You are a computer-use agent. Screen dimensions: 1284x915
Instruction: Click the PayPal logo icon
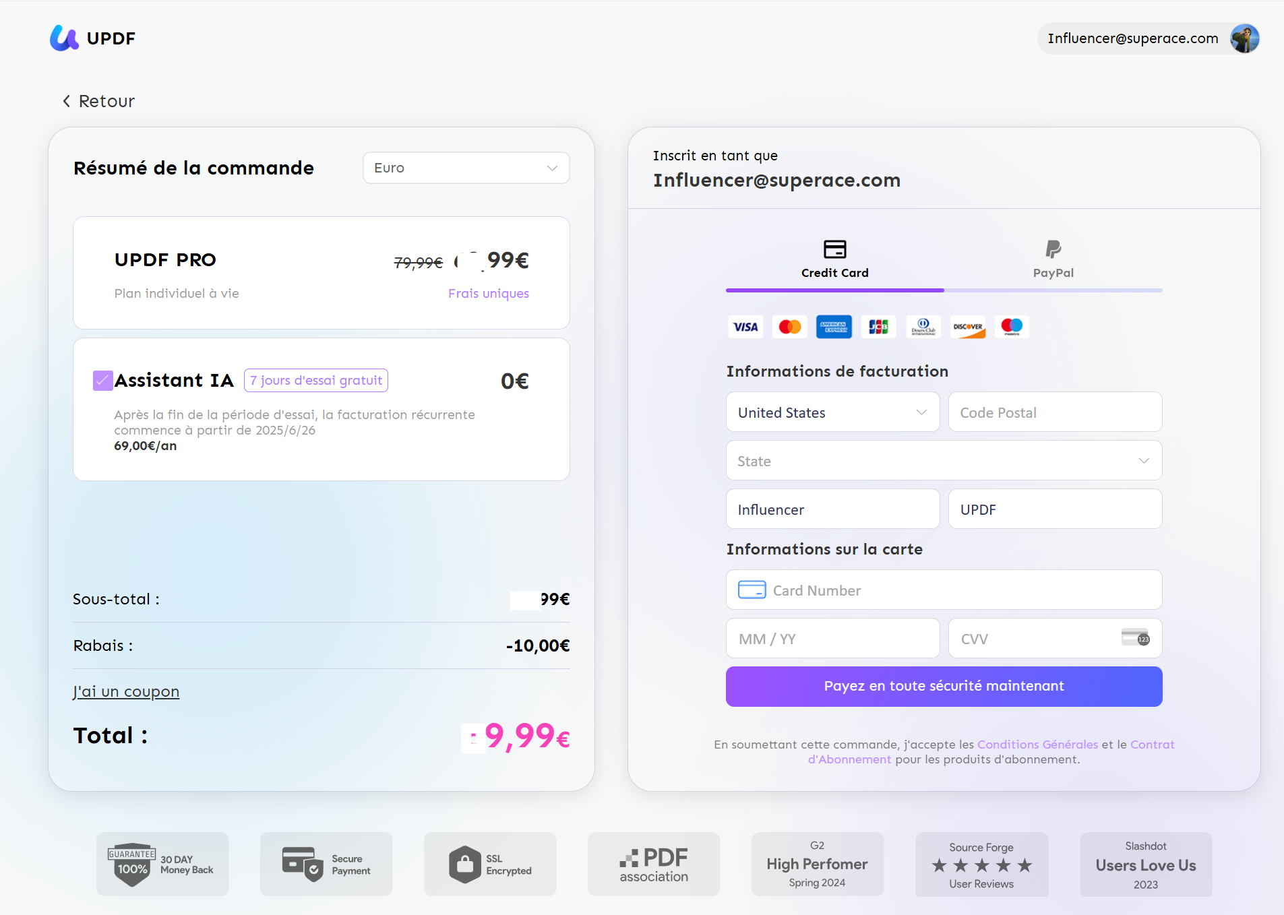coord(1053,249)
